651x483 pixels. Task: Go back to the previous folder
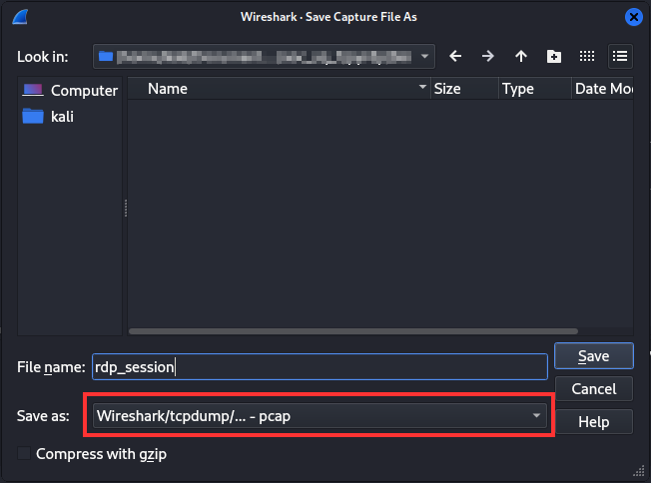pyautogui.click(x=455, y=56)
